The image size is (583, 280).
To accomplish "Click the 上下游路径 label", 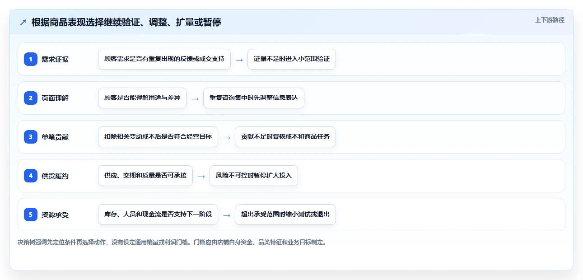I will click(550, 20).
